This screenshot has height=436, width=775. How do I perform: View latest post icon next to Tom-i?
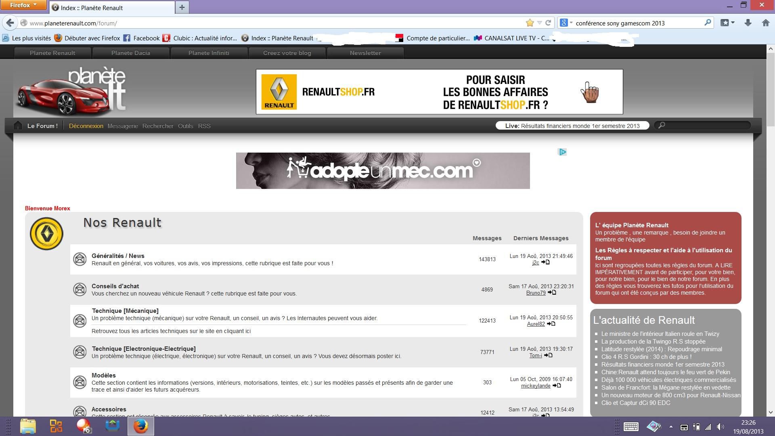548,355
